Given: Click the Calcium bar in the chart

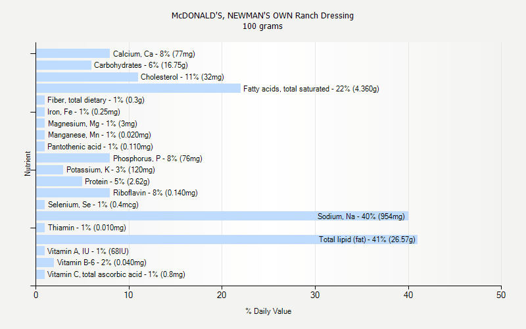Looking at the screenshot, I should pyautogui.click(x=73, y=54).
